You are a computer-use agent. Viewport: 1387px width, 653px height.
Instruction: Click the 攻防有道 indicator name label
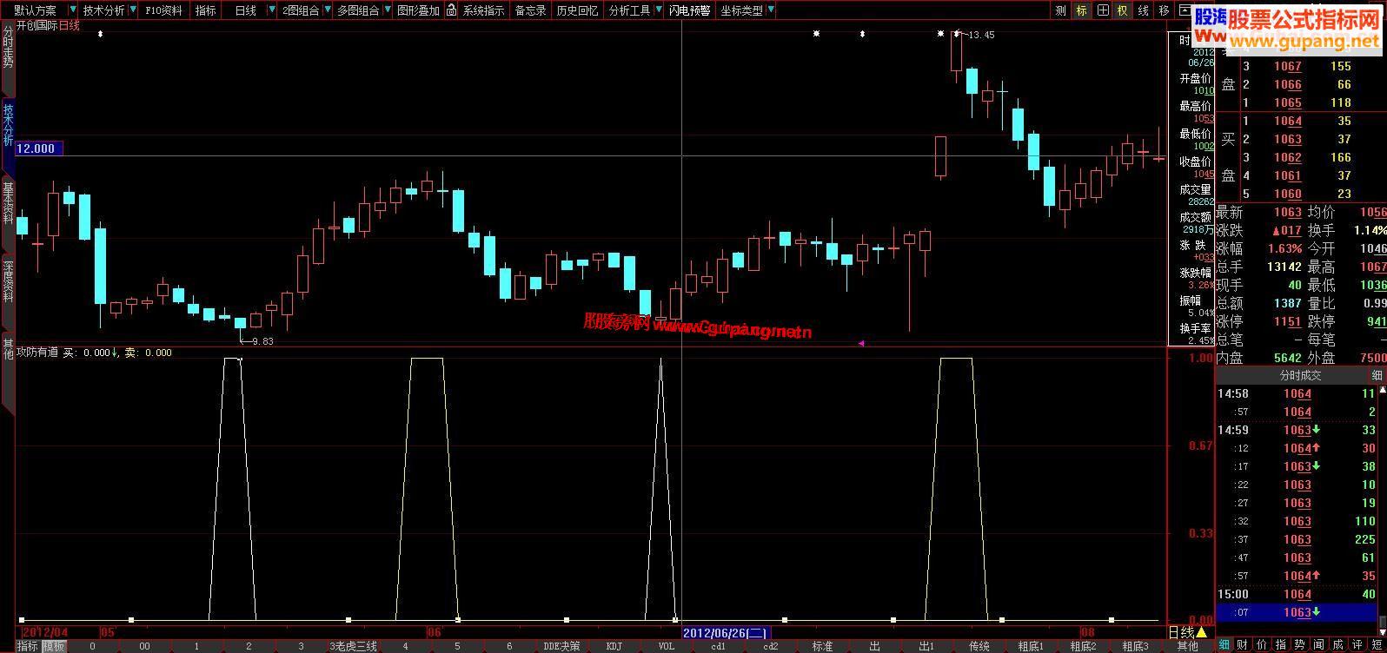click(x=37, y=353)
